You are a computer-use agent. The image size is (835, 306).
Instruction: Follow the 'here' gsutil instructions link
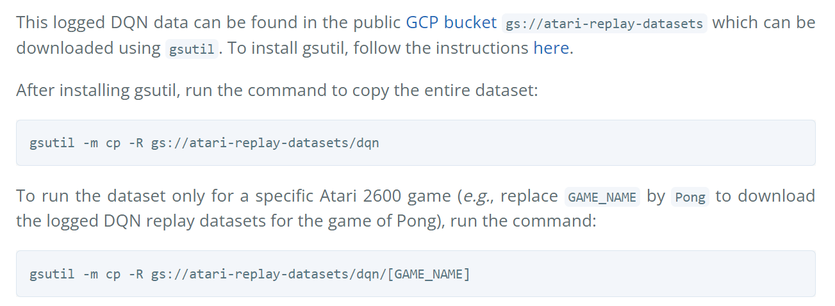click(x=550, y=48)
